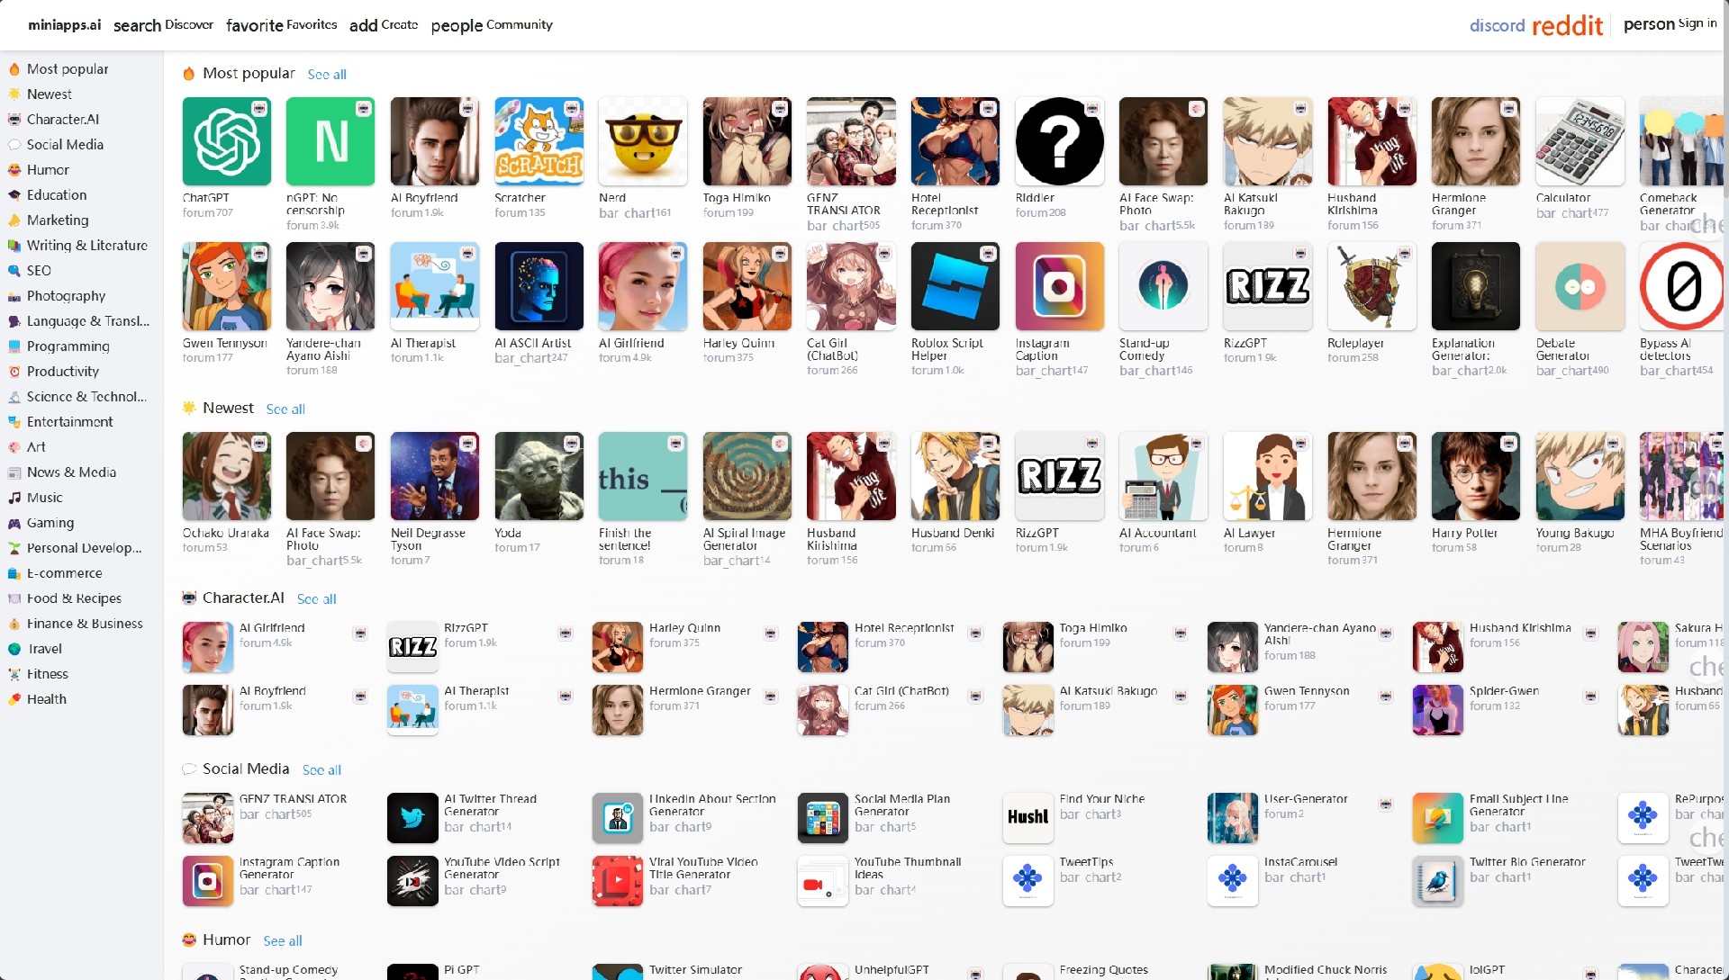Click the Roblox Script Helper icon
Viewport: 1729px width, 980px height.
click(955, 286)
